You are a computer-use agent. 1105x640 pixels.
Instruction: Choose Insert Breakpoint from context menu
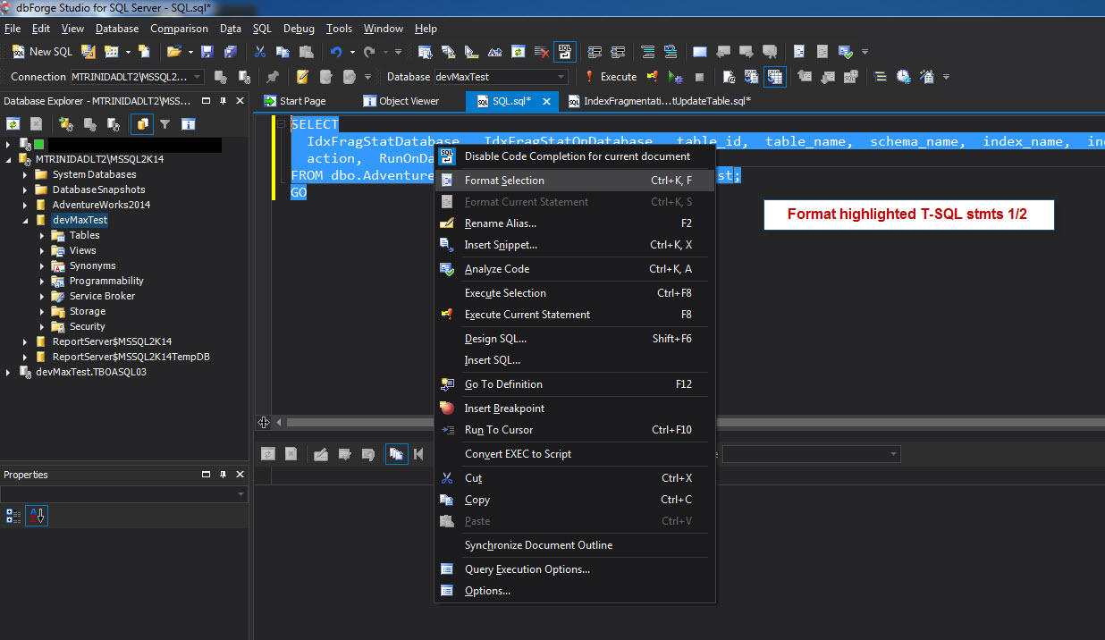tap(575, 408)
